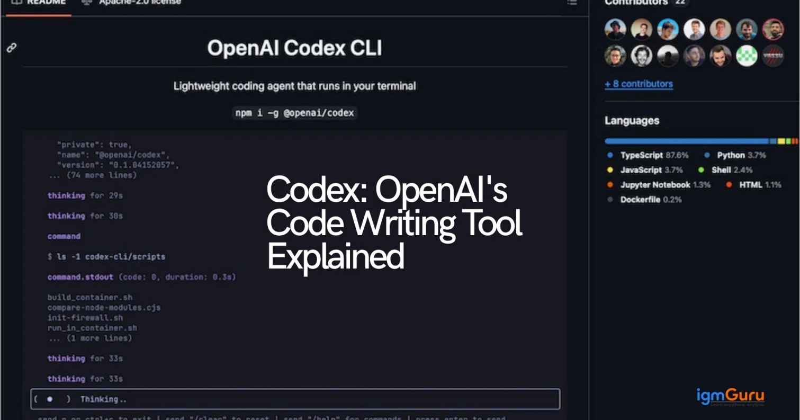This screenshot has width=800, height=420.
Task: Open the "+ 8 contributors" link
Action: pyautogui.click(x=639, y=84)
